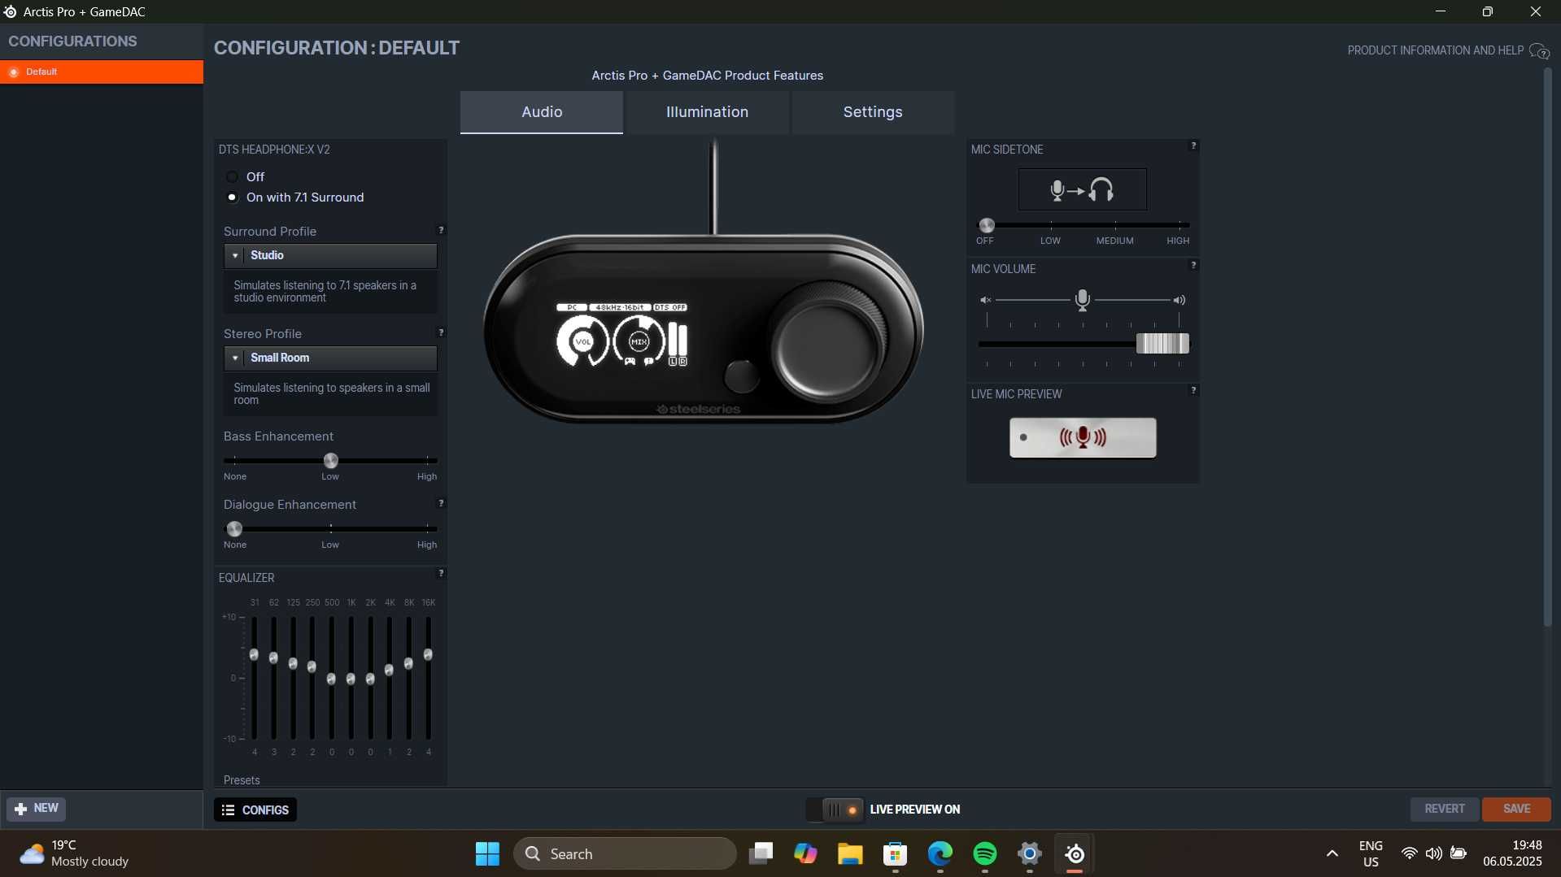Open the weather widget showing 19°C

click(75, 853)
